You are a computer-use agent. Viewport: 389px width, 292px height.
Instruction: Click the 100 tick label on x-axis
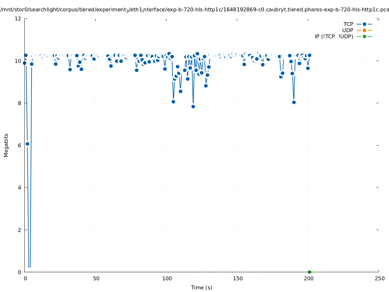[x=166, y=278]
